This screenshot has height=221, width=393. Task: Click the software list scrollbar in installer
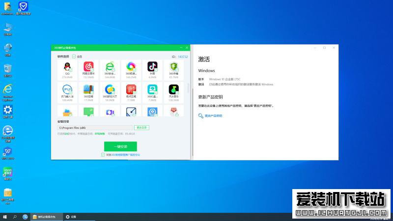[188, 88]
